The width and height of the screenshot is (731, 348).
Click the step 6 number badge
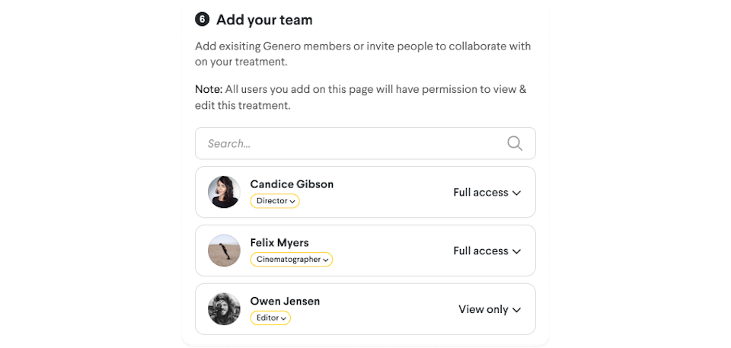pos(203,20)
